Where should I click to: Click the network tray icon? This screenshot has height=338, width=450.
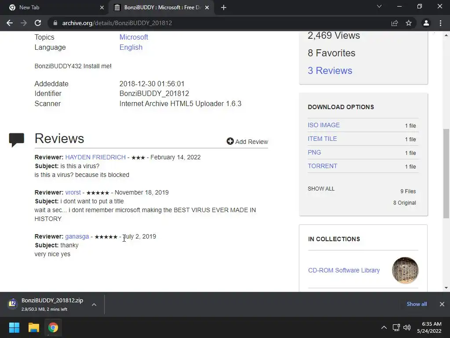pos(396,327)
